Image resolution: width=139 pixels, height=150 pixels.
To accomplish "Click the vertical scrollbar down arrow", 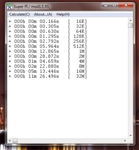I will (x=131, y=136).
